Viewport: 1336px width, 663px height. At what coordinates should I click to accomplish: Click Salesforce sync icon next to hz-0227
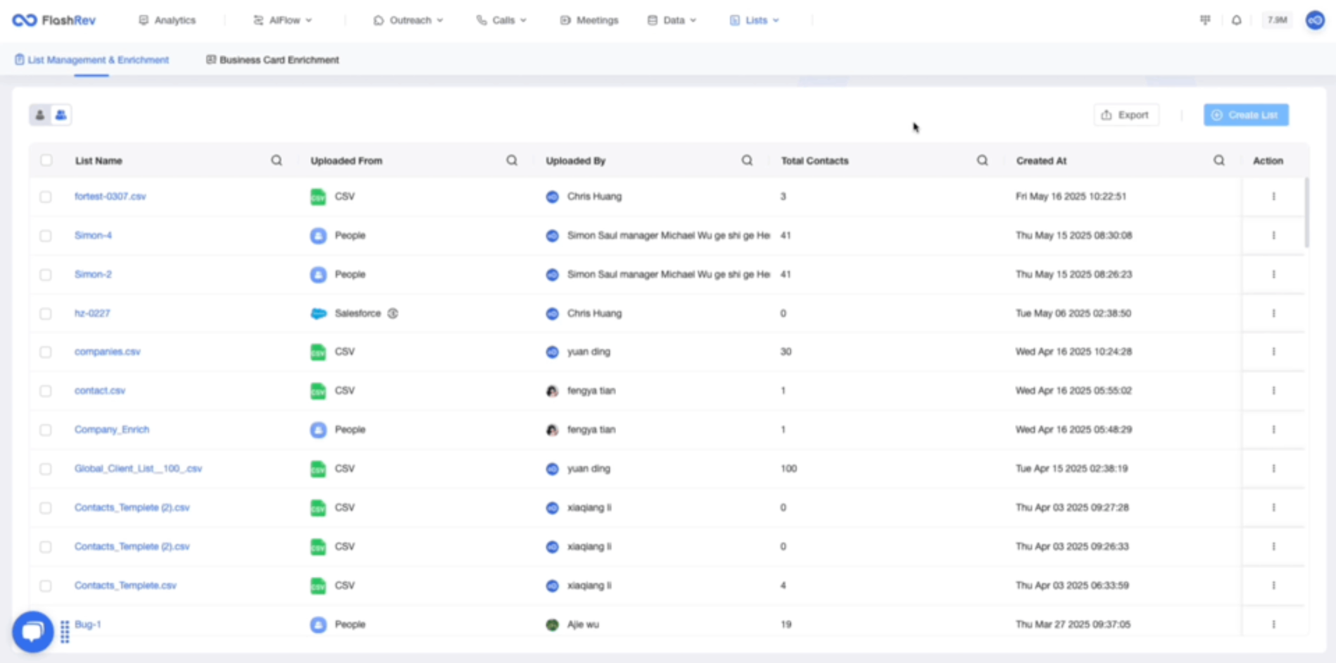pos(393,313)
